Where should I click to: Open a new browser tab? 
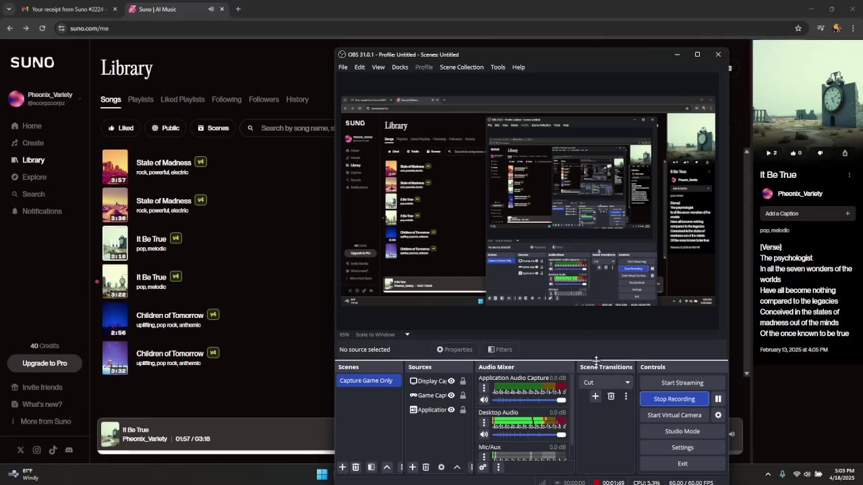click(238, 9)
